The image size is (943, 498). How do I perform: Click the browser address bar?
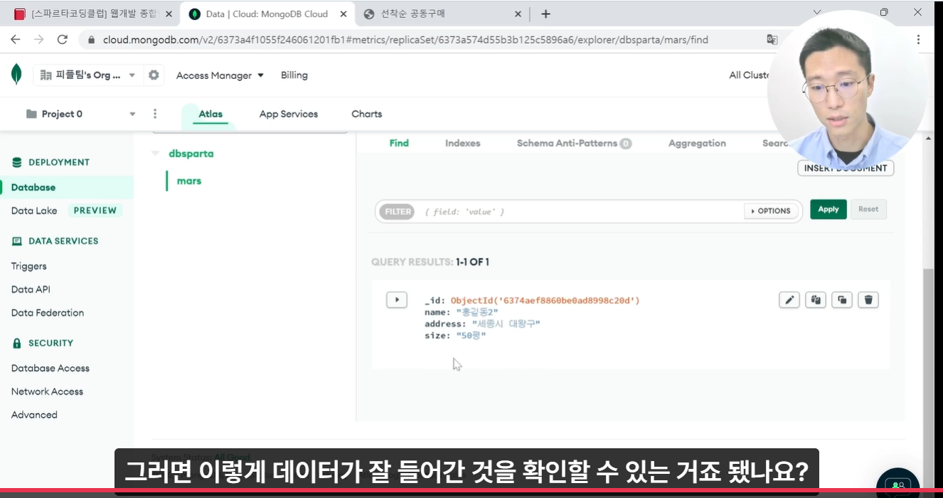pyautogui.click(x=424, y=40)
